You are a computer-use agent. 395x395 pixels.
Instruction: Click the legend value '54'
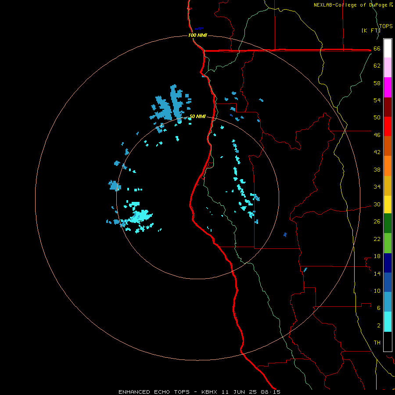tap(377, 100)
